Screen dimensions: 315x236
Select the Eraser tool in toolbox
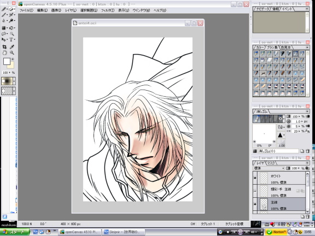[x=11, y=9]
